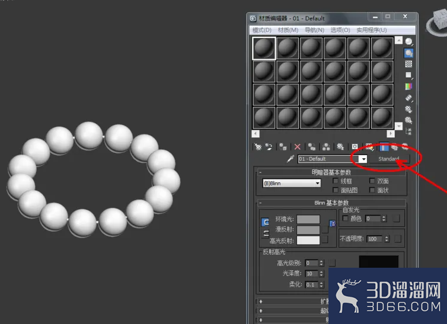Screen dimensions: 447x324
Task: Click map button next to 高光级别 value
Action: (332, 263)
